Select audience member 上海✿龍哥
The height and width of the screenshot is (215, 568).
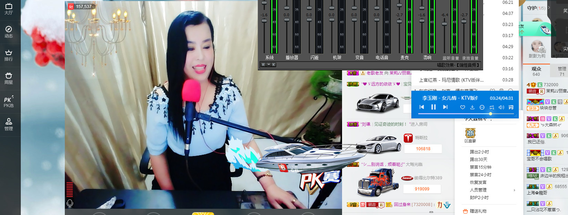pos(537,193)
